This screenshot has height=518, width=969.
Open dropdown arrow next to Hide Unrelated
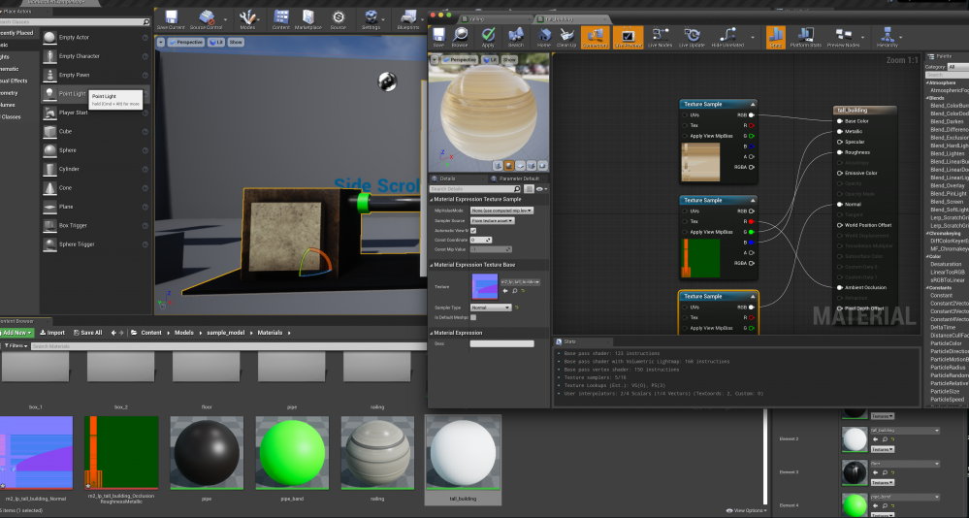[752, 38]
